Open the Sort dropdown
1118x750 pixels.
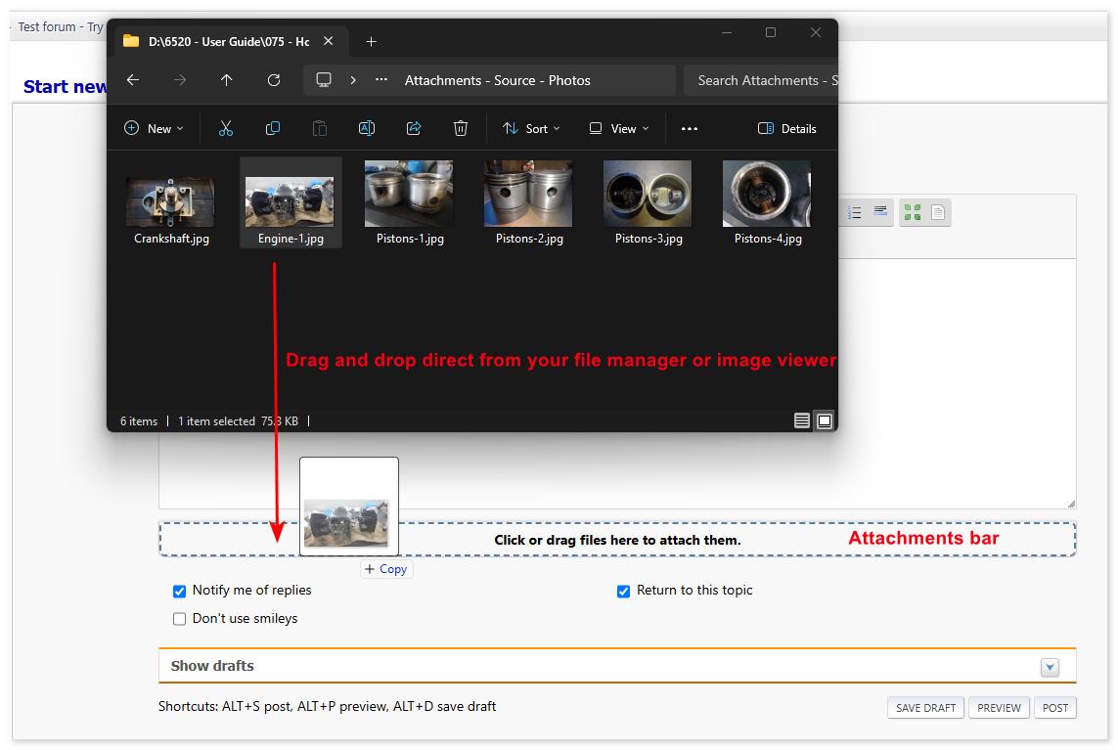pyautogui.click(x=531, y=128)
